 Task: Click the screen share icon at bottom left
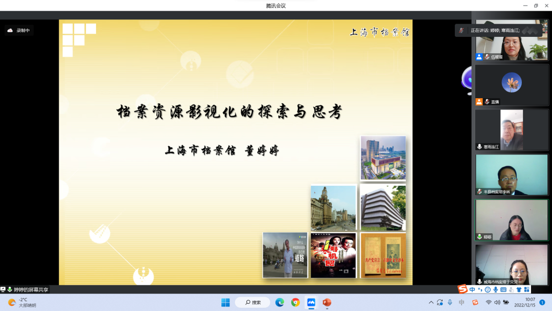tap(3, 289)
